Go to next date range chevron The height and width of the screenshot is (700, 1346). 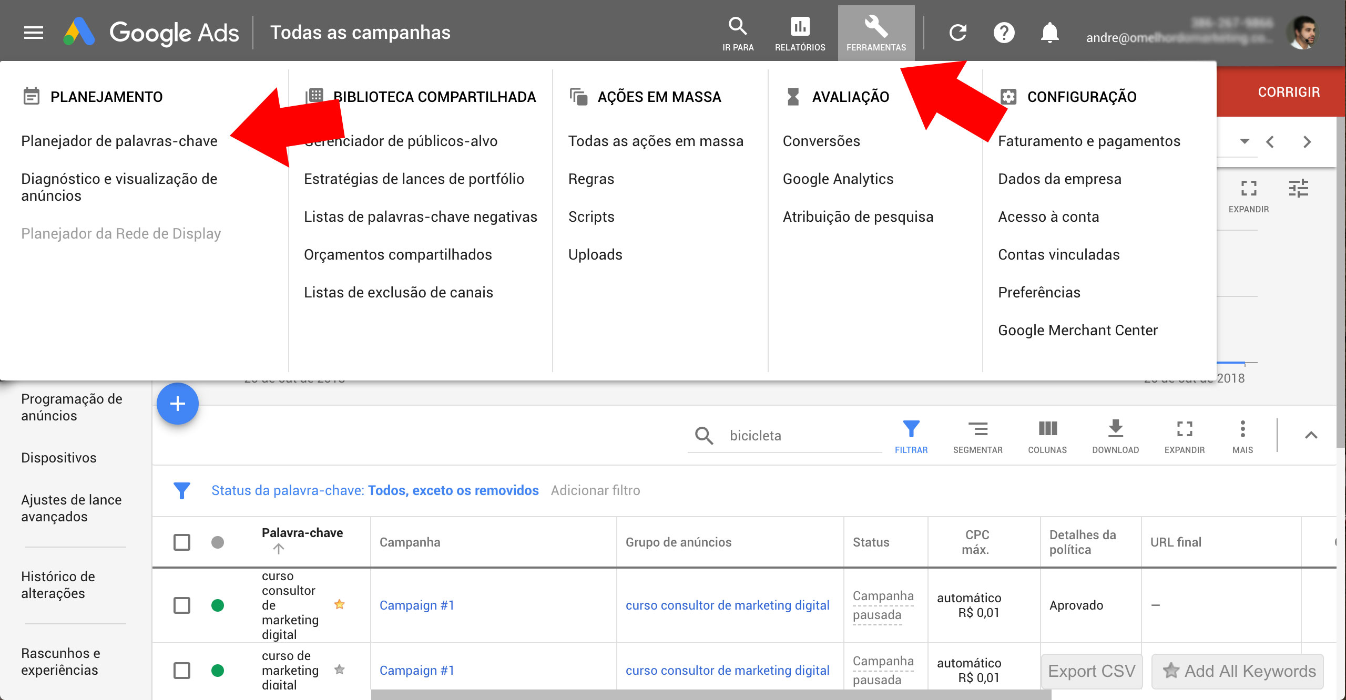tap(1307, 142)
